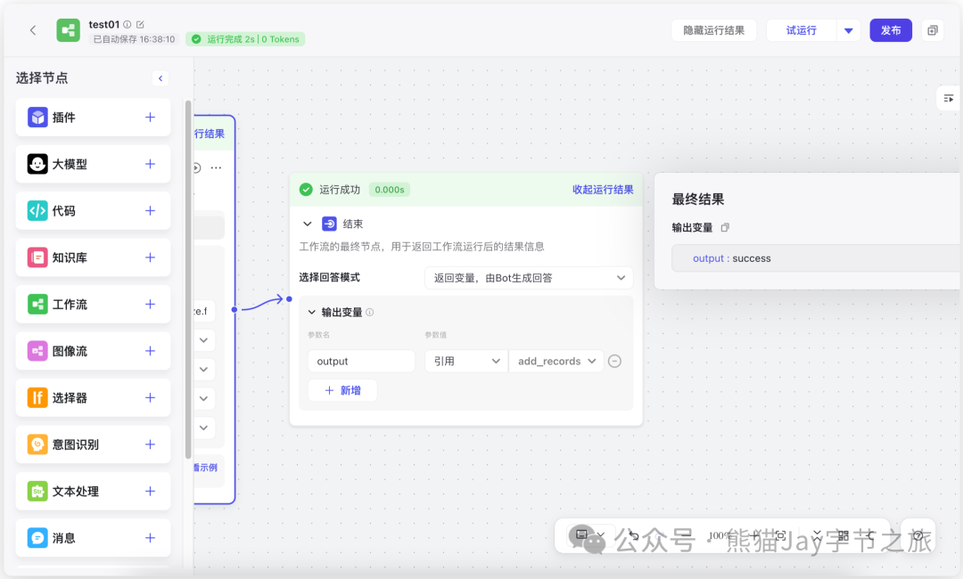This screenshot has width=963, height=579.
Task: Click the 结束 end node icon
Action: point(329,224)
